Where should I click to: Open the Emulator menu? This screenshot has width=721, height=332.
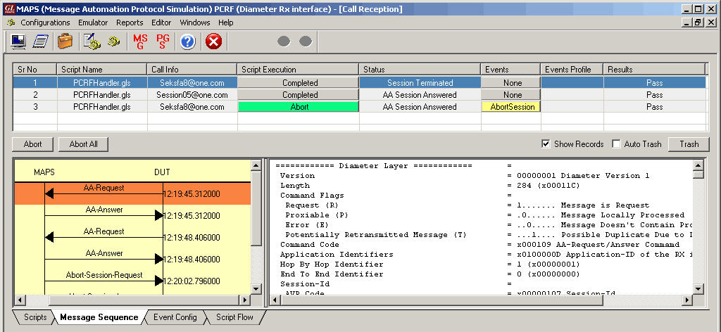pyautogui.click(x=93, y=23)
